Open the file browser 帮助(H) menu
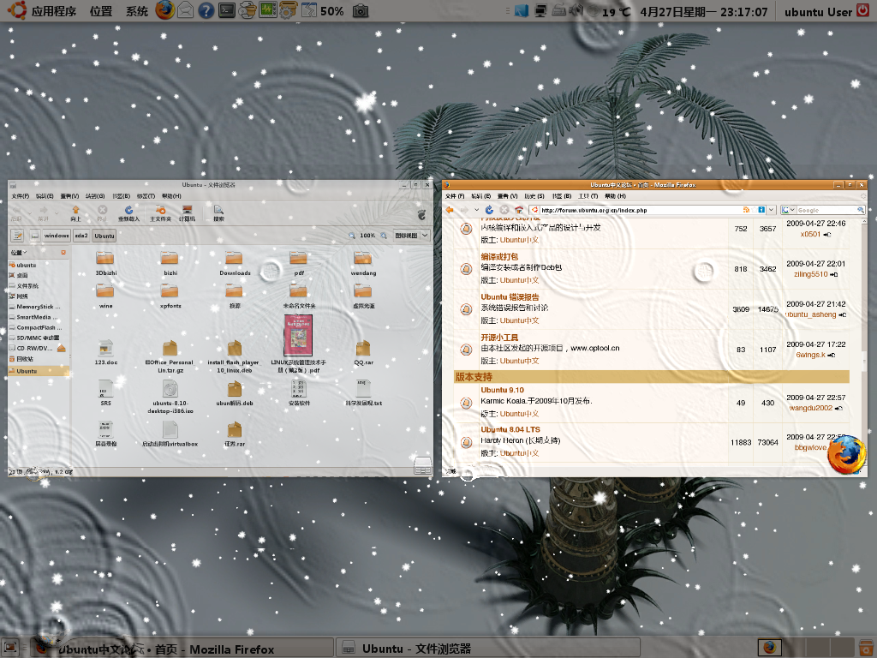877x658 pixels. 171,196
